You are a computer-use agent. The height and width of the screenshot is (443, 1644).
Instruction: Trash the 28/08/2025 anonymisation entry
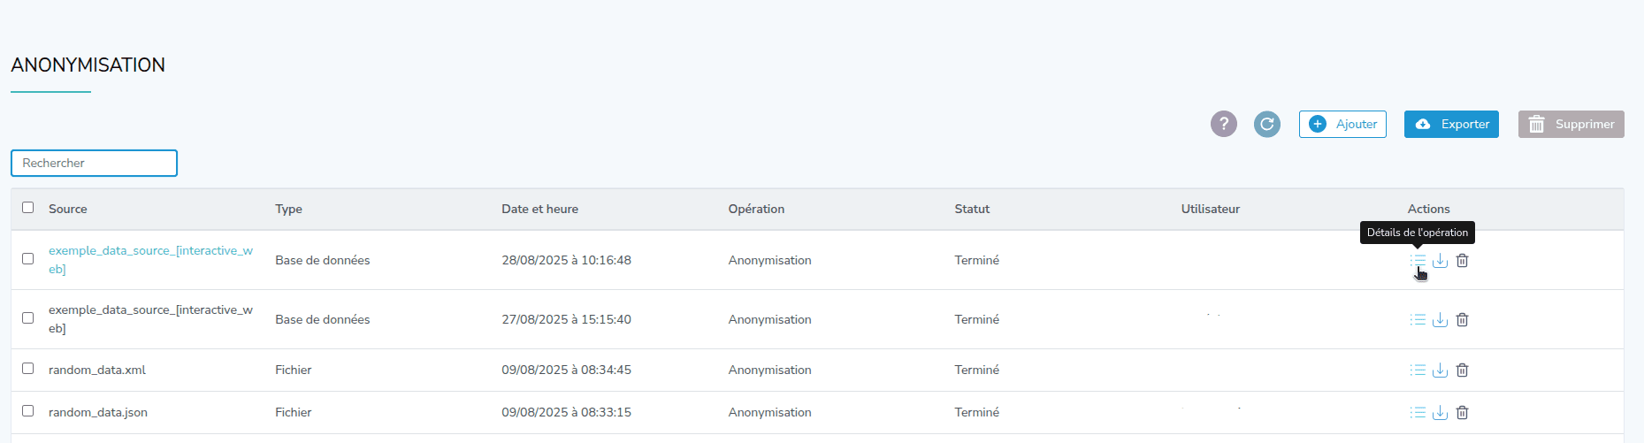1462,261
